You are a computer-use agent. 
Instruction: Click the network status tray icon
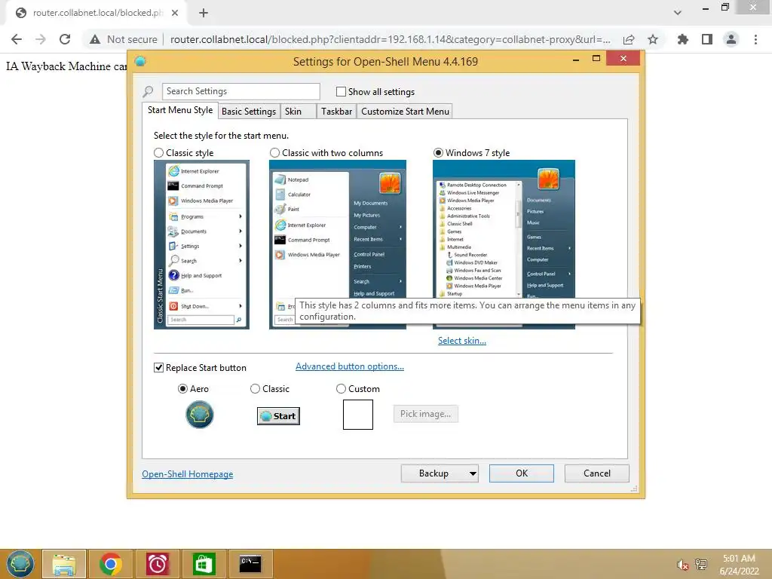[701, 565]
